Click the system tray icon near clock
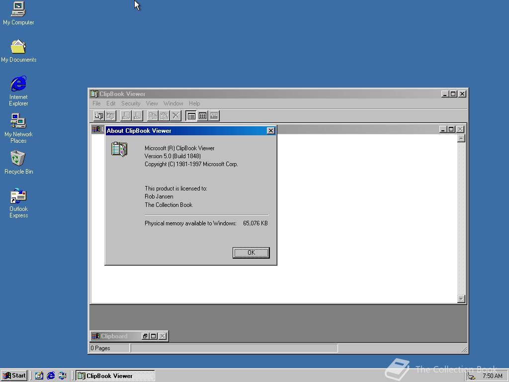Screen dimensions: 509x382 point(471,376)
